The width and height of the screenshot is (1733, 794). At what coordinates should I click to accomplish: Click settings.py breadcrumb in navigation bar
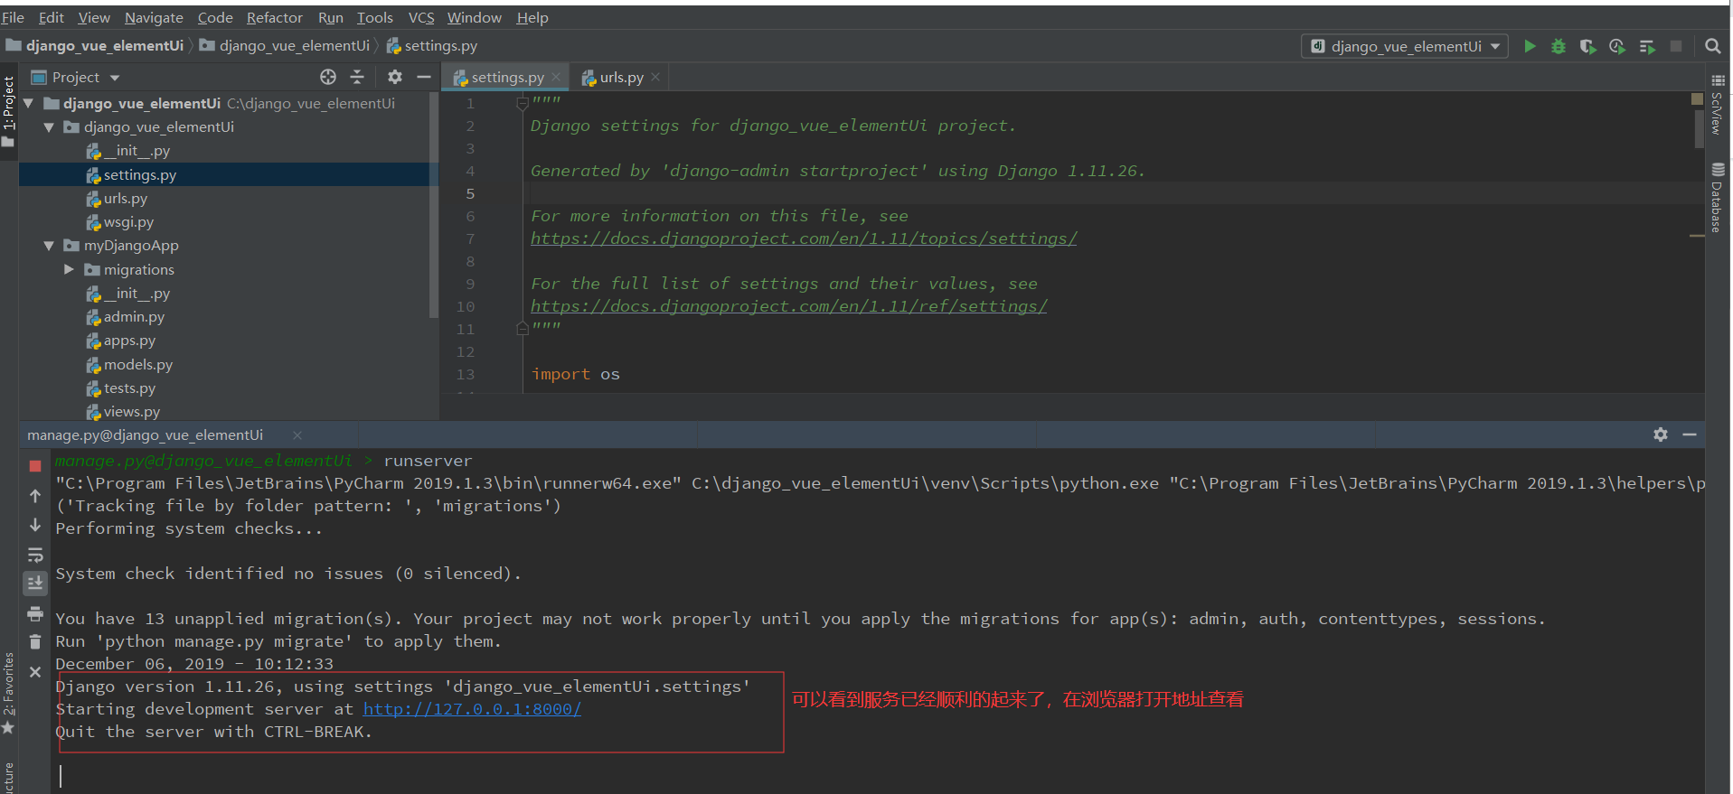pos(432,45)
